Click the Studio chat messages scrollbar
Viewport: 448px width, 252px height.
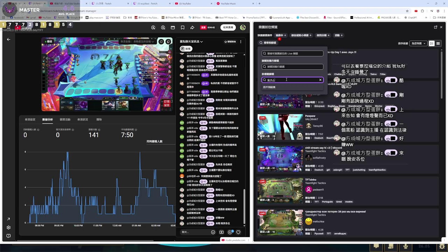tap(244, 207)
